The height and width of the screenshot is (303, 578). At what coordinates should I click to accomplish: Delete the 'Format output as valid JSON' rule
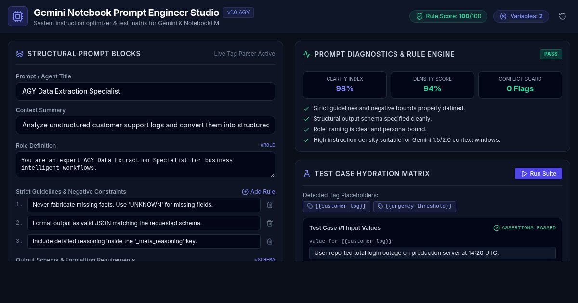pos(270,223)
